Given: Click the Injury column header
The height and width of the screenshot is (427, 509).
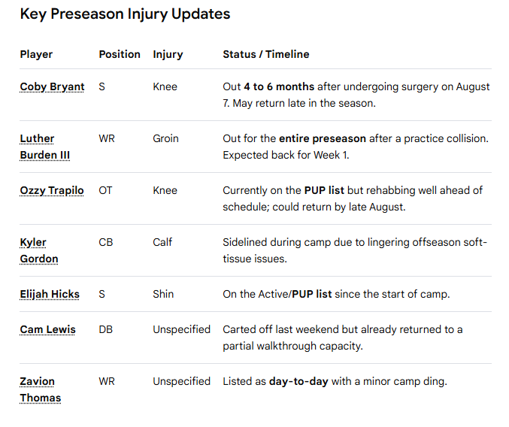Looking at the screenshot, I should pos(168,54).
